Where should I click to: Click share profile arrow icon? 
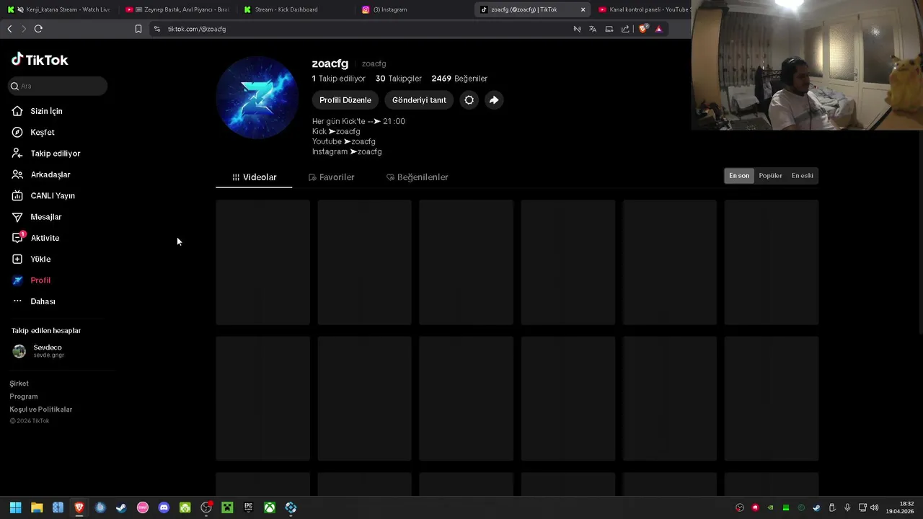(493, 100)
